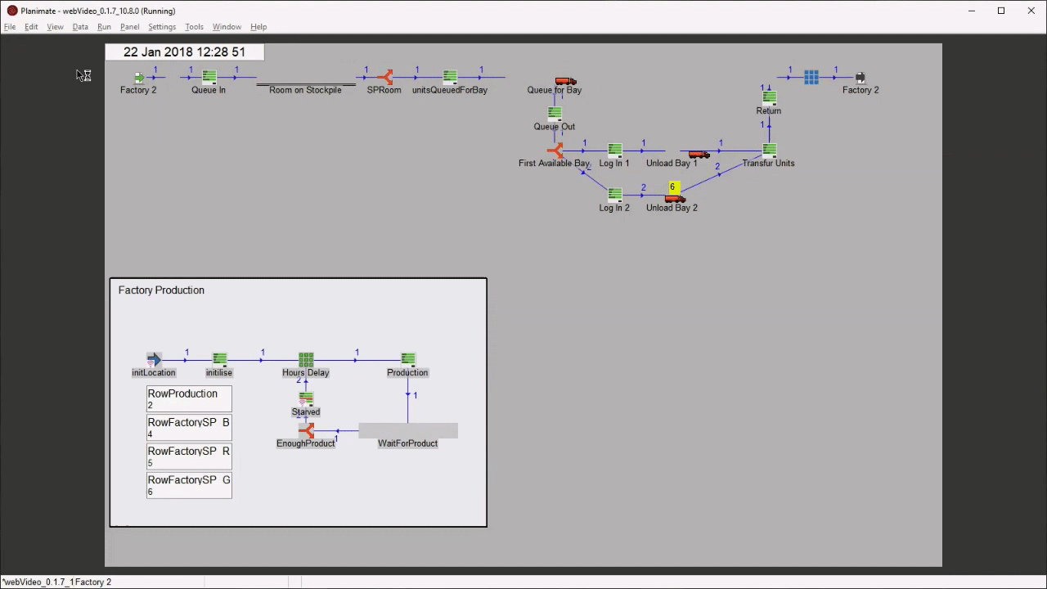
Task: Click the Log In 2 node icon
Action: (614, 196)
